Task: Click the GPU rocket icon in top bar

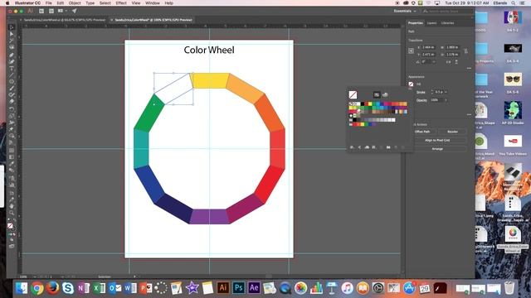Action: point(74,11)
